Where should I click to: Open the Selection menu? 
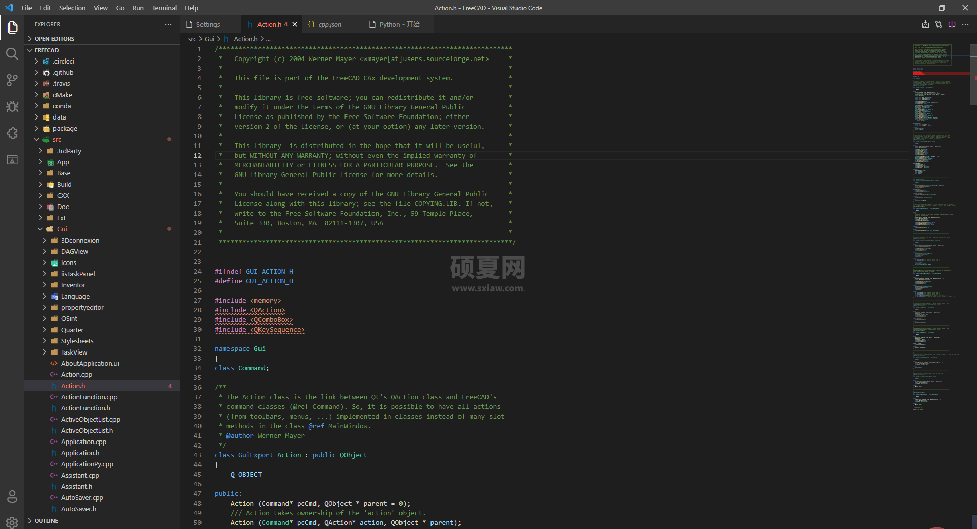(72, 8)
